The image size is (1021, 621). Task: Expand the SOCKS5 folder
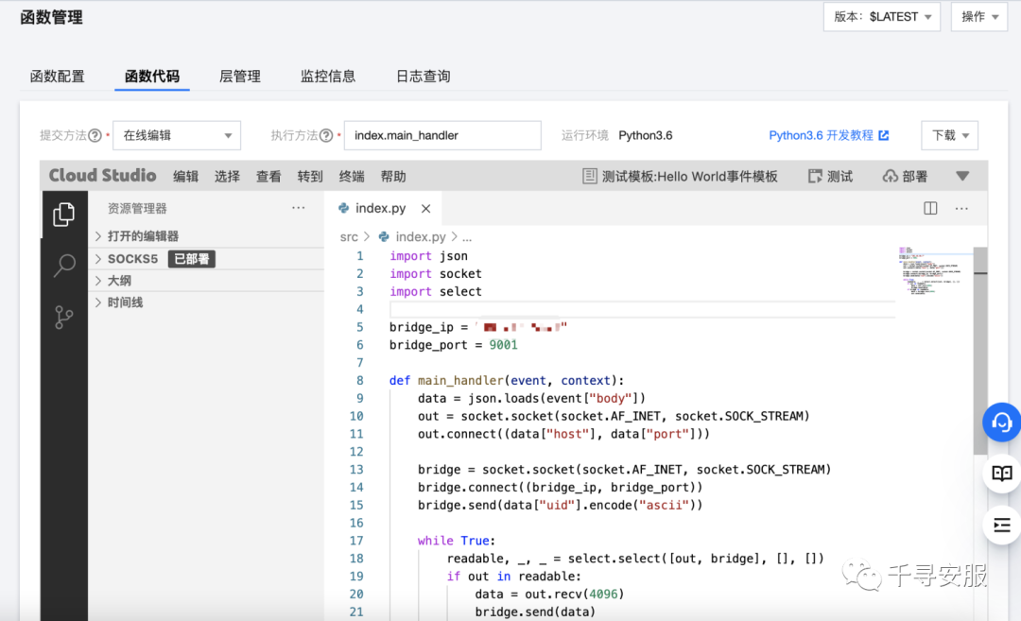coord(207,259)
